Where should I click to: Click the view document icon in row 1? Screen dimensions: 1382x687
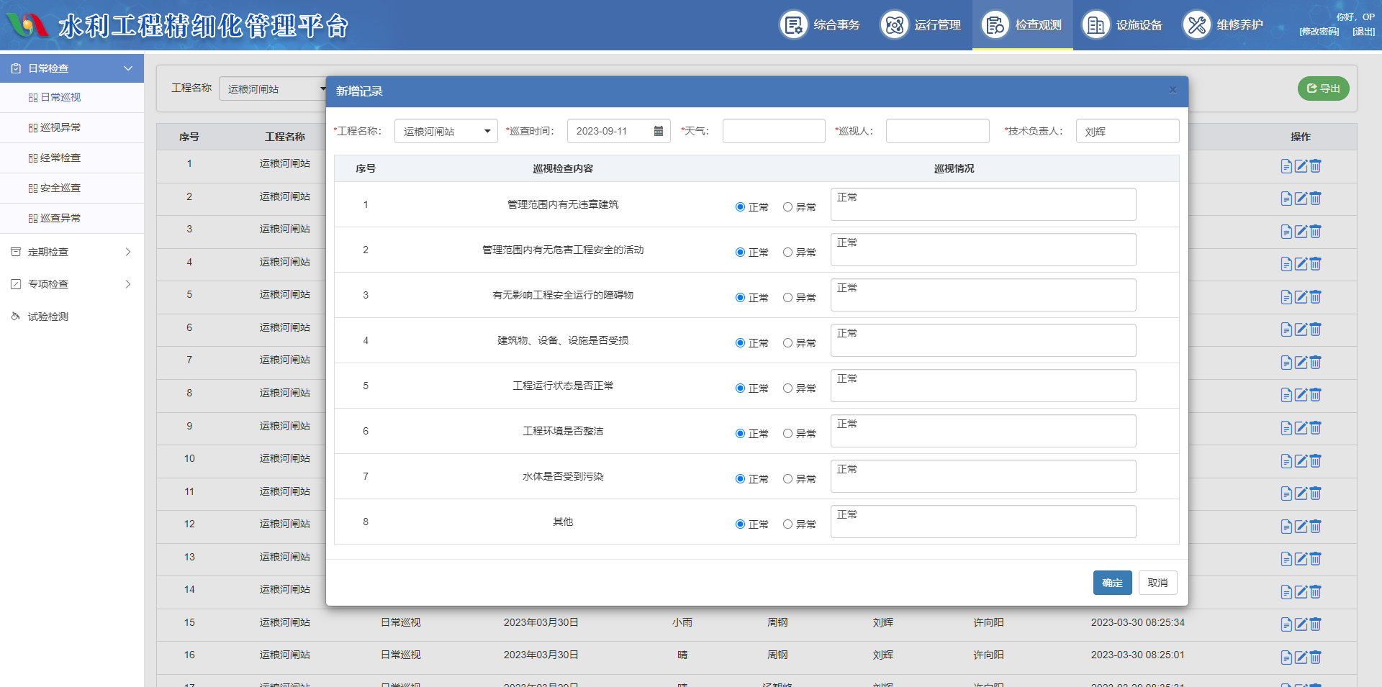1286,166
